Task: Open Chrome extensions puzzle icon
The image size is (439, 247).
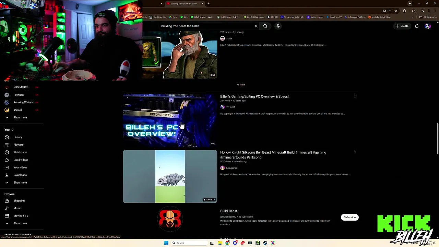Action: pyautogui.click(x=405, y=11)
